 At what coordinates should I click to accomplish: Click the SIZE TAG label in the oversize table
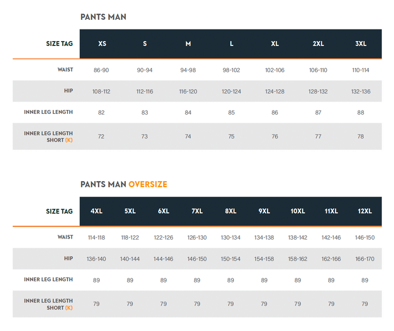click(59, 211)
